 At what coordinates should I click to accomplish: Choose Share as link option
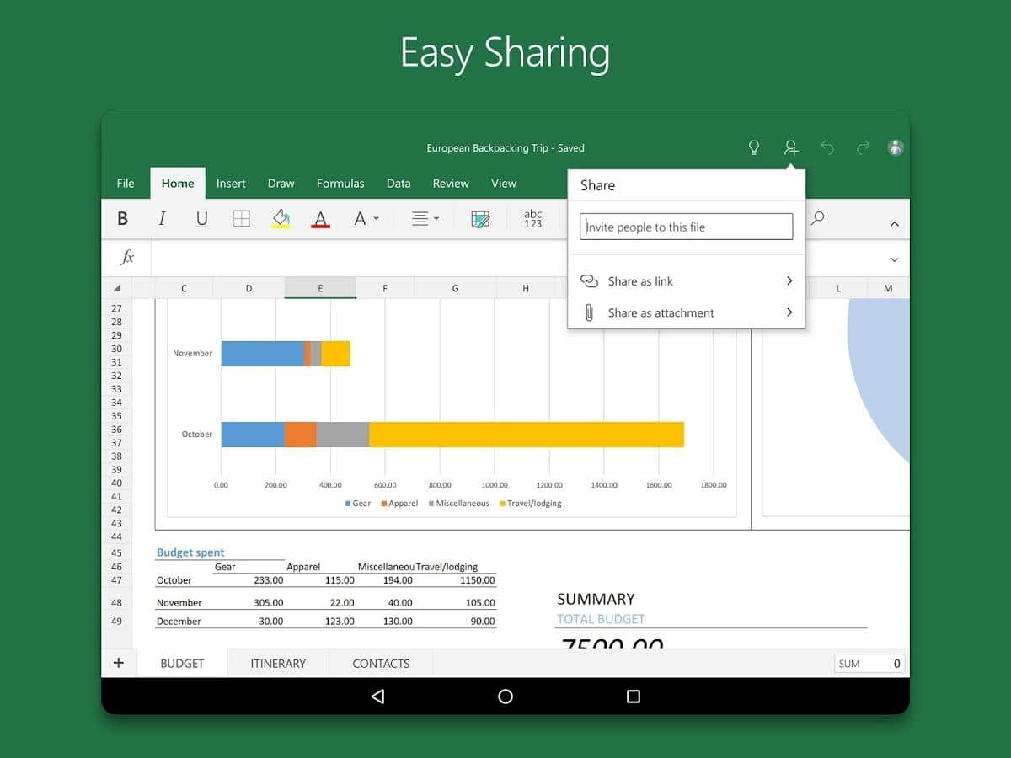(686, 281)
